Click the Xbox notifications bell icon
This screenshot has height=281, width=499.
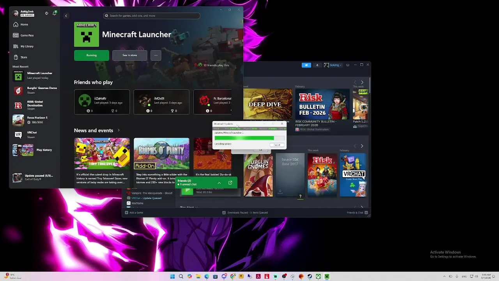pyautogui.click(x=54, y=13)
